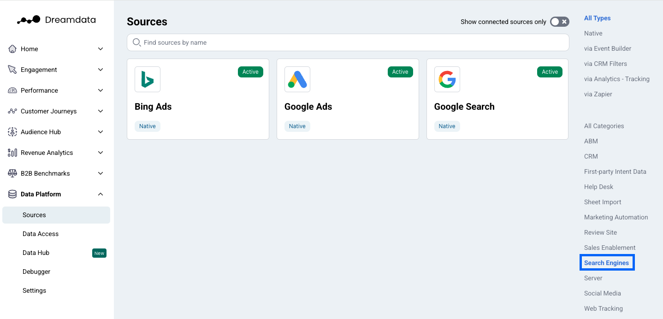Click the Data Platform database icon
This screenshot has width=663, height=319.
pyautogui.click(x=12, y=194)
